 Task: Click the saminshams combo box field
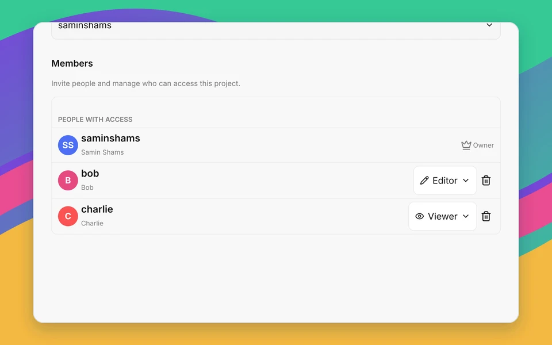pos(276,28)
